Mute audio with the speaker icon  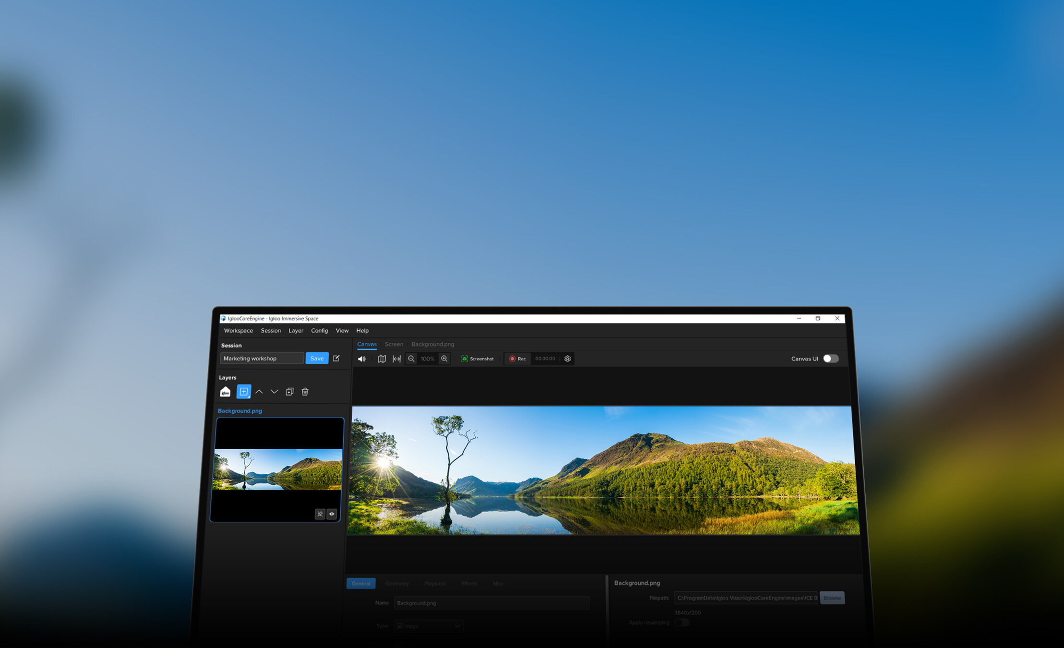(362, 359)
